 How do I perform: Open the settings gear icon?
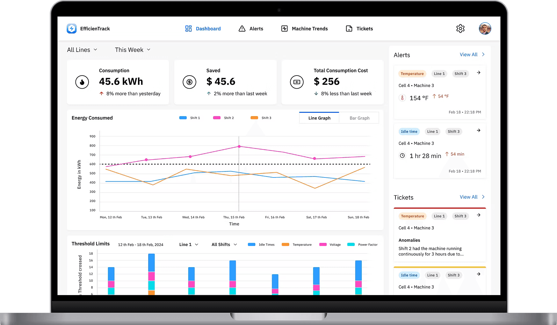point(460,28)
